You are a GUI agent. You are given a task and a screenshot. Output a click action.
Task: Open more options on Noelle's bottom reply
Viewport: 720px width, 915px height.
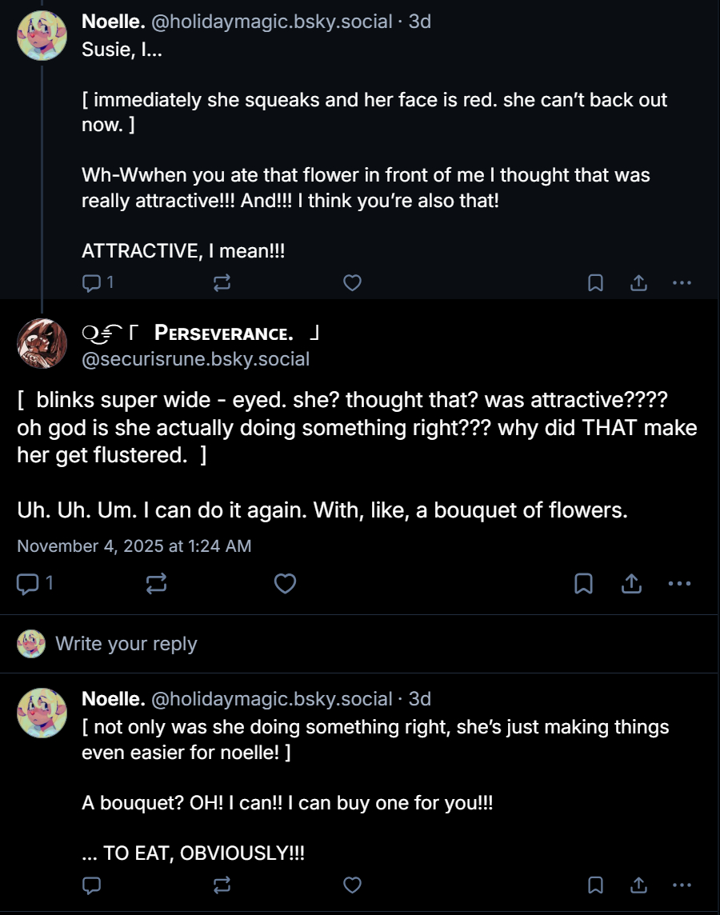pyautogui.click(x=681, y=885)
